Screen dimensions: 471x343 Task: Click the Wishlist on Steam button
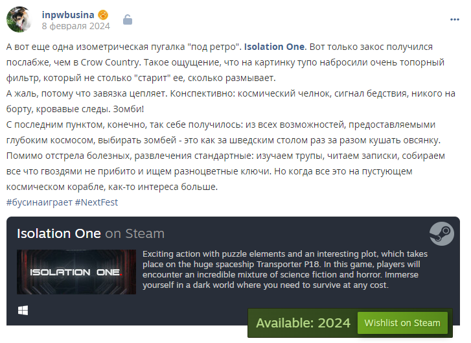(x=402, y=323)
